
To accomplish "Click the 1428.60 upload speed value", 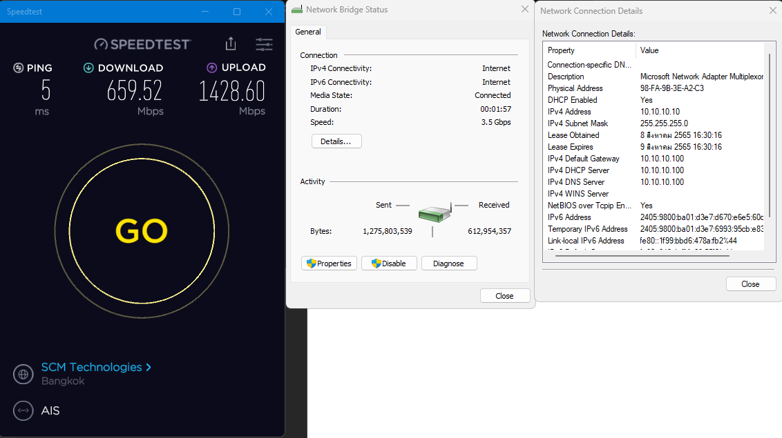I will pyautogui.click(x=232, y=91).
